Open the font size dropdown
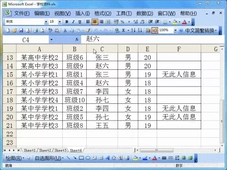 coord(59,22)
